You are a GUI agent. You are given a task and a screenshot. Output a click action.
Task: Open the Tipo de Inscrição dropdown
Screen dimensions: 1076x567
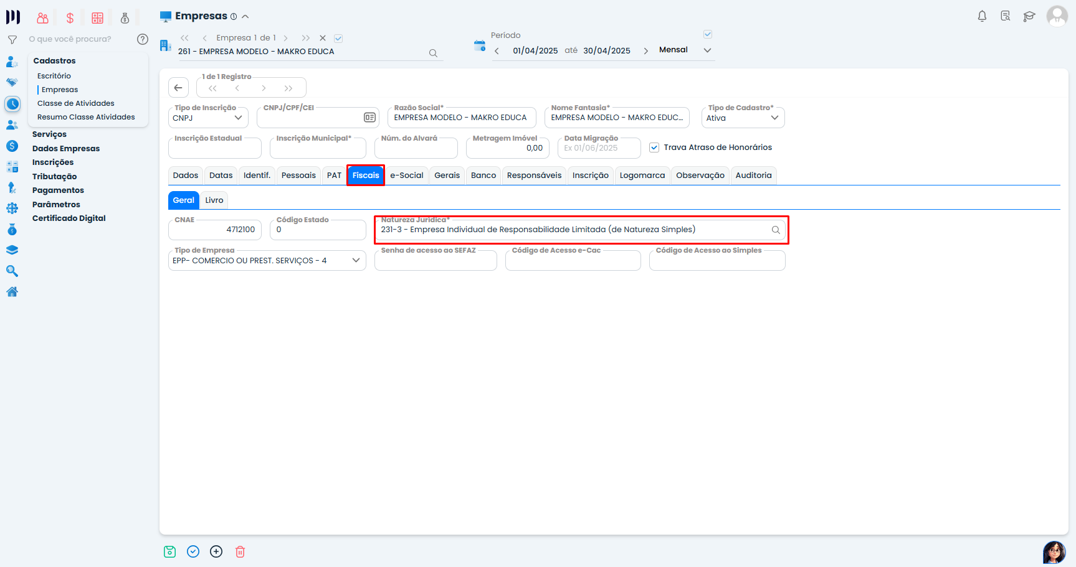point(208,118)
